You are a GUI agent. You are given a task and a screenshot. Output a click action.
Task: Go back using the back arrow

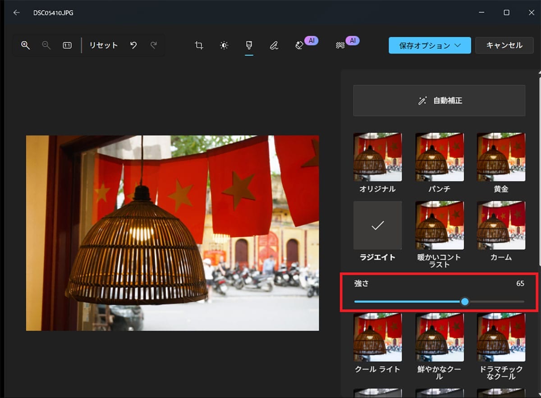(x=16, y=13)
